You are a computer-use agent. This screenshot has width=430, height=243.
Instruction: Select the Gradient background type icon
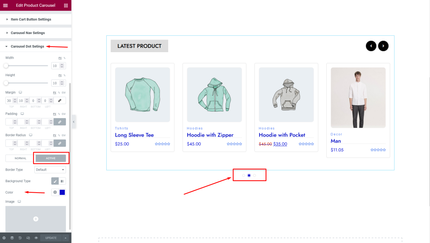[62, 181]
